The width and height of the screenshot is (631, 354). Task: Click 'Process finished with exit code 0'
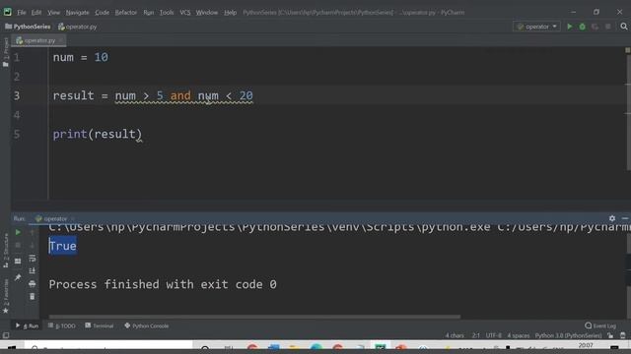[163, 284]
